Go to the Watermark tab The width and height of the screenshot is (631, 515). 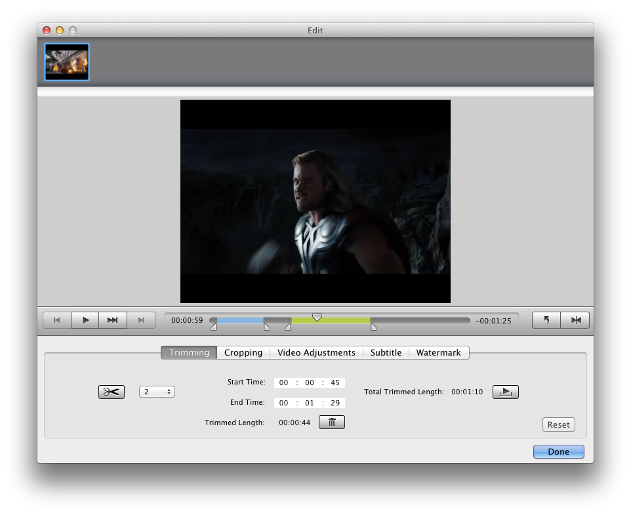click(x=438, y=353)
